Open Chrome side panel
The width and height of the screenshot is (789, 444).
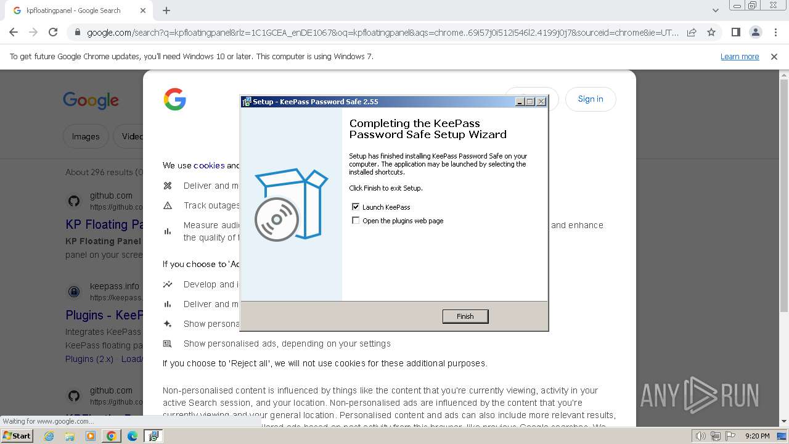[x=735, y=33]
